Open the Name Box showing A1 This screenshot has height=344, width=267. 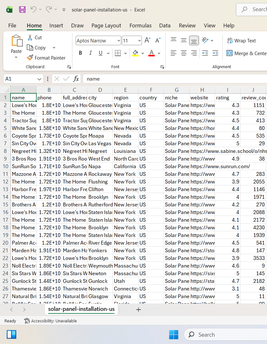(x=23, y=79)
